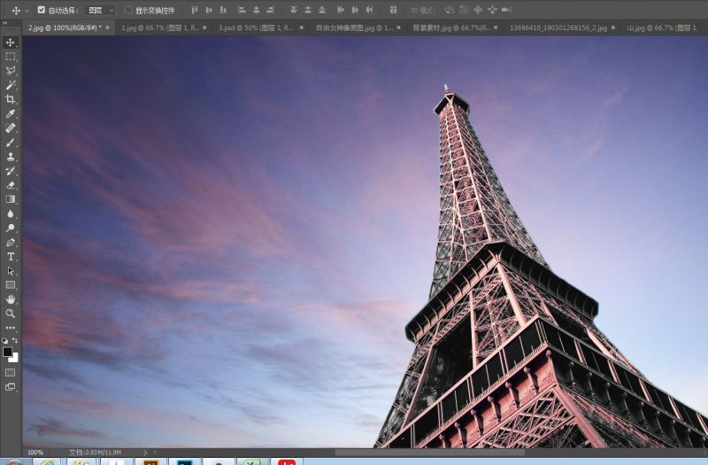
Task: Expand the status bar document info arrow
Action: coord(144,452)
